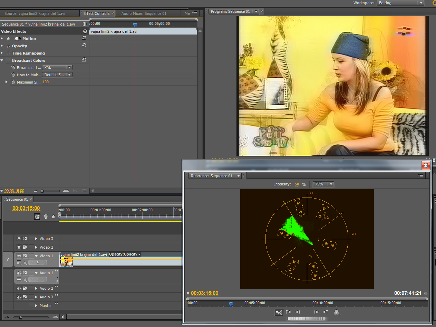The height and width of the screenshot is (327, 436).
Task: Click the Intensity 50 percent value
Action: pyautogui.click(x=297, y=184)
